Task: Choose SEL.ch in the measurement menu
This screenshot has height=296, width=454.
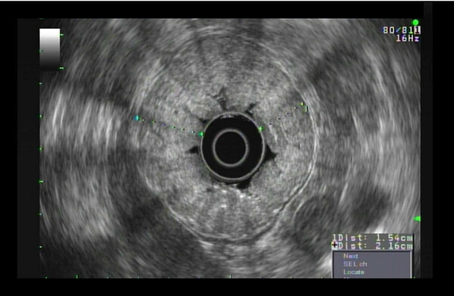Action: [356, 264]
